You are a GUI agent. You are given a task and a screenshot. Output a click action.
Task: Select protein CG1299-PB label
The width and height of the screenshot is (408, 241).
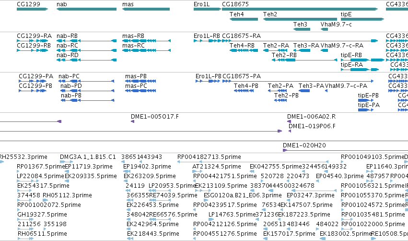(x=35, y=86)
